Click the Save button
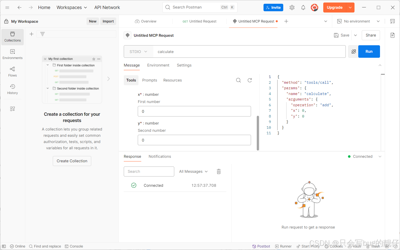Image resolution: width=400 pixels, height=250 pixels. click(x=342, y=35)
